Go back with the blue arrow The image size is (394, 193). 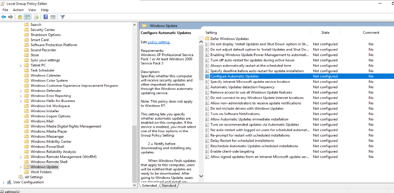coord(4,17)
